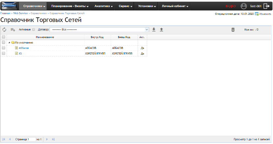Click the calendar icon beside Изменить

257,14
